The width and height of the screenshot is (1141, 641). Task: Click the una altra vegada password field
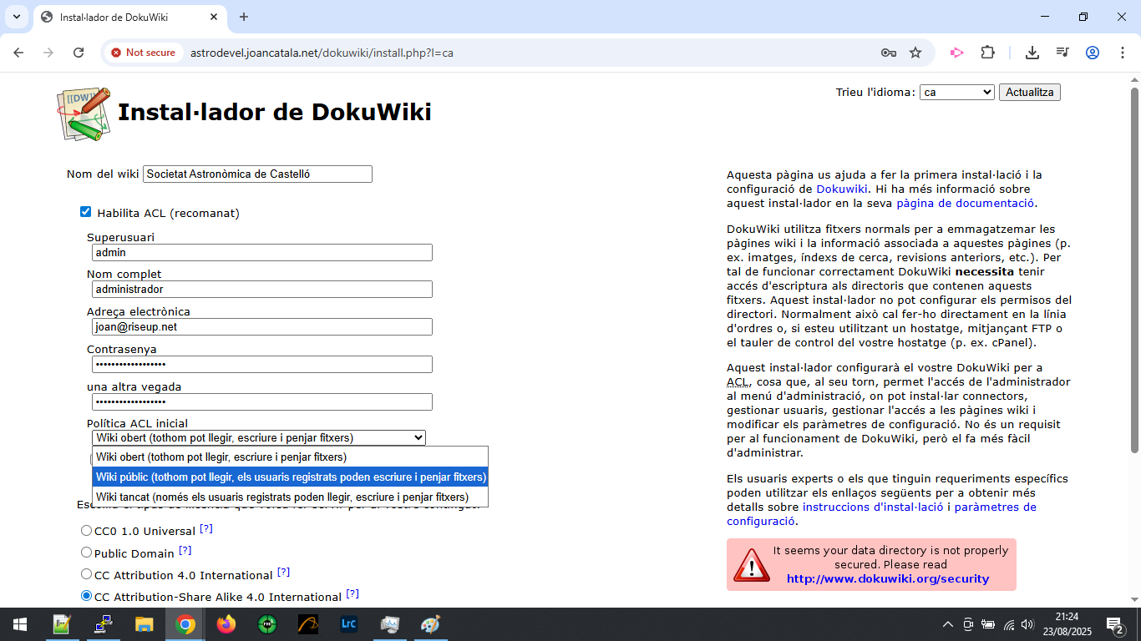(x=262, y=401)
